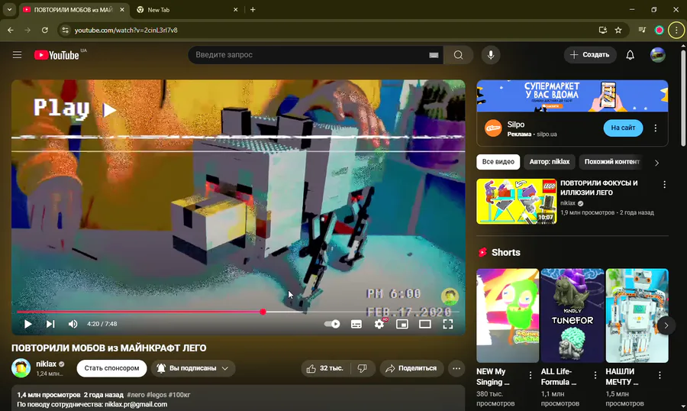The image size is (687, 411).
Task: Select the Автор: niklax chip
Action: pos(550,162)
